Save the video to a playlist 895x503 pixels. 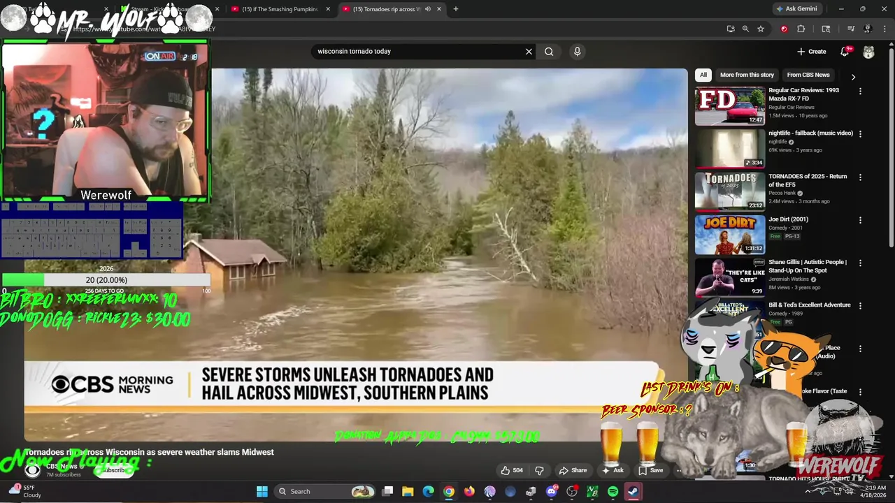click(x=650, y=470)
